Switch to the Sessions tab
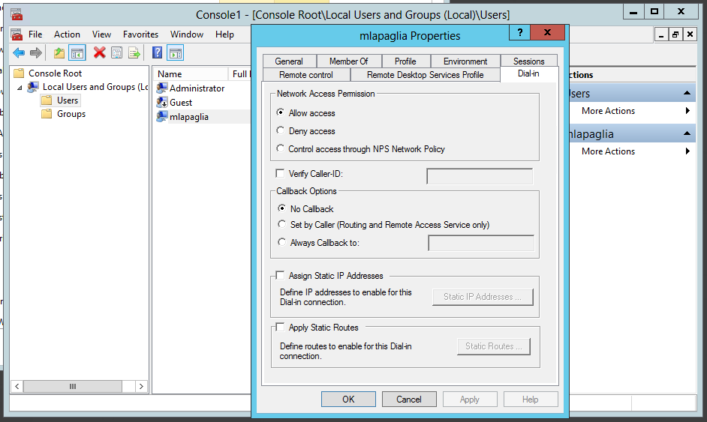 tap(529, 61)
